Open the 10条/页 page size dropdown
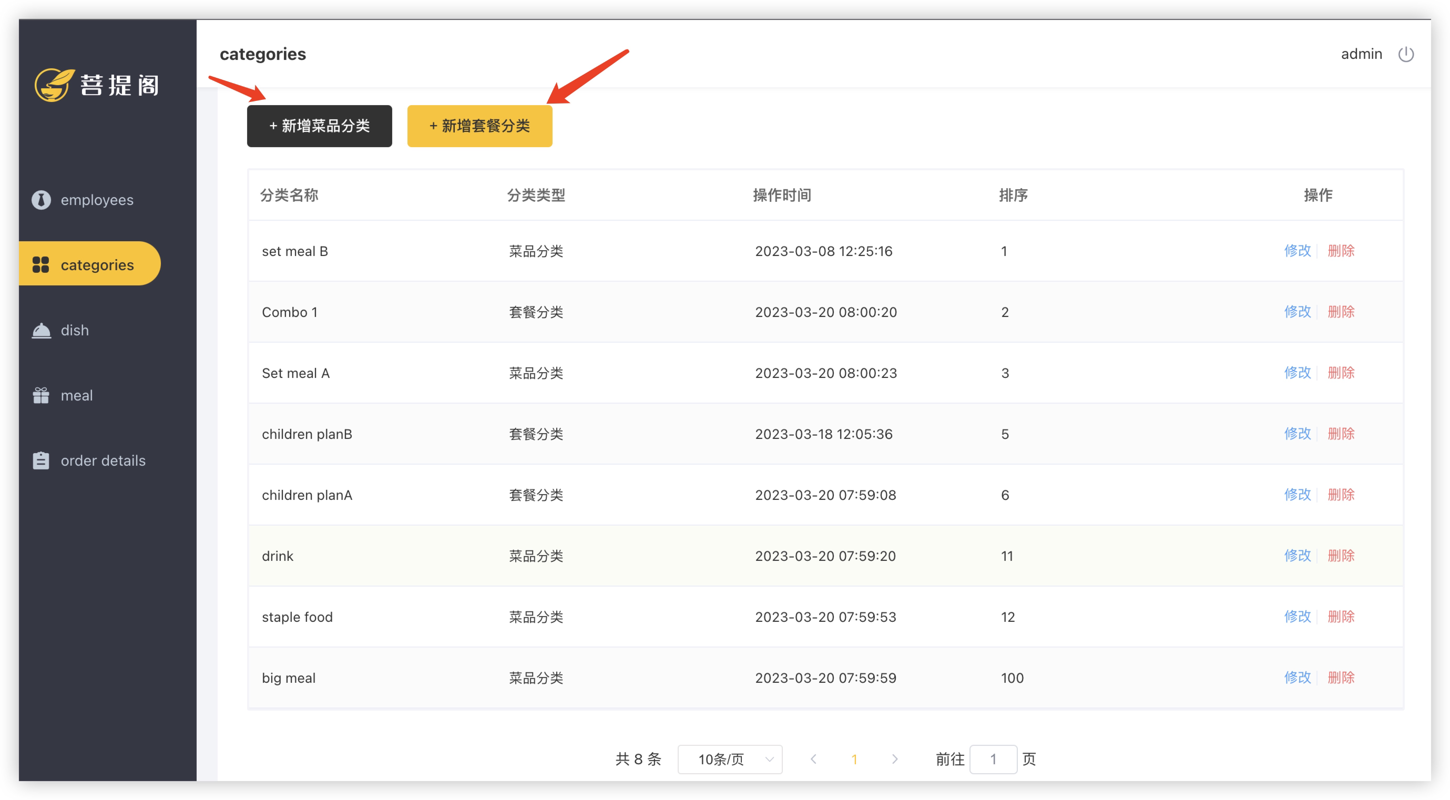The width and height of the screenshot is (1450, 800). pos(730,759)
